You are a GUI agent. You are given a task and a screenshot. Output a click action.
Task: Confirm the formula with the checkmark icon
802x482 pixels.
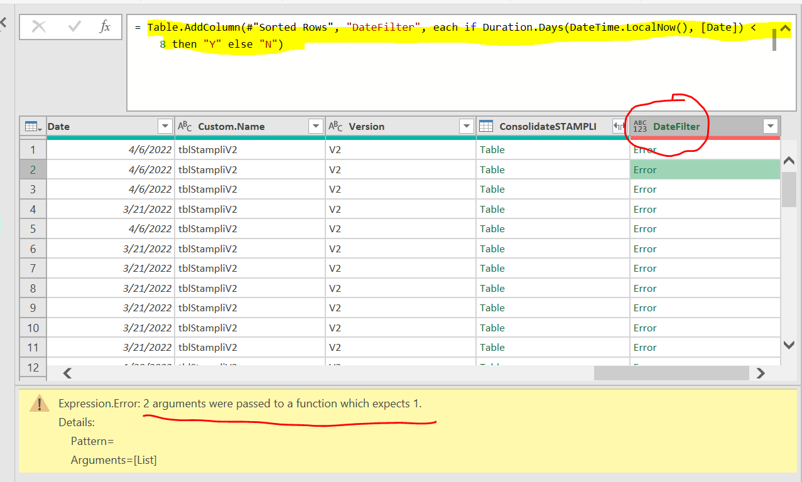[75, 26]
